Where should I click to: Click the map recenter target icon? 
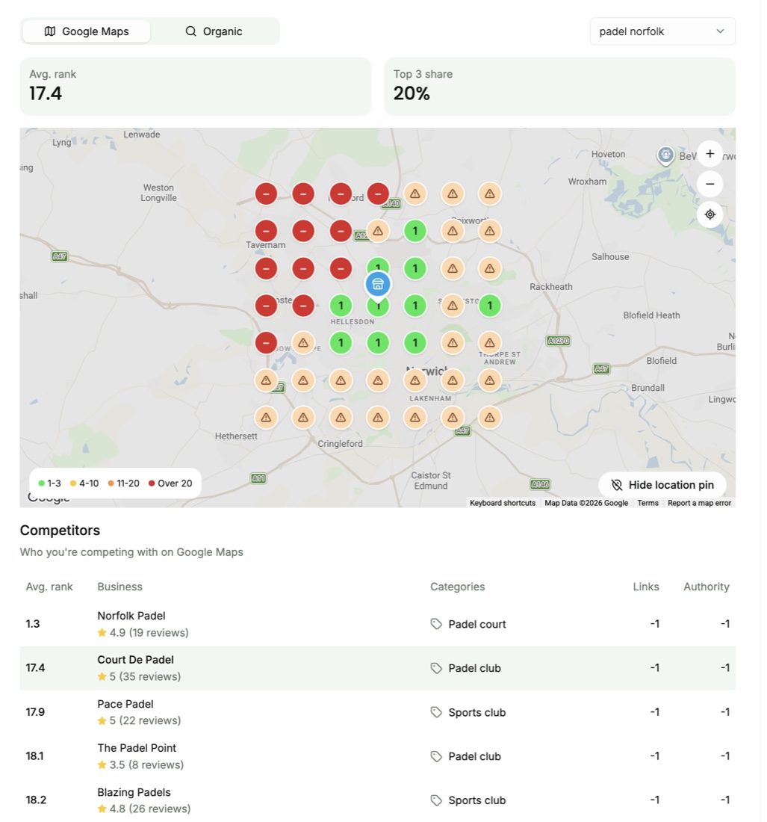(x=710, y=214)
